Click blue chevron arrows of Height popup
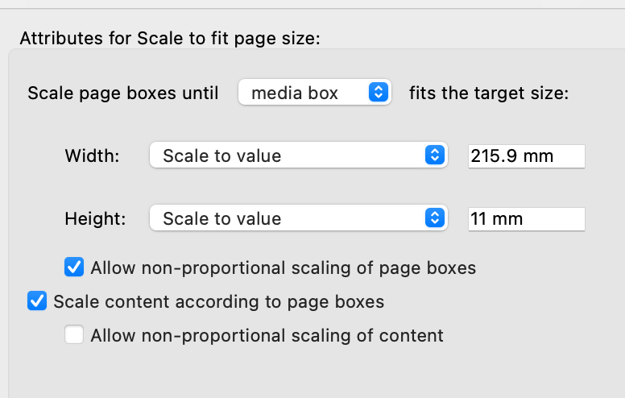625x398 pixels. [x=434, y=218]
